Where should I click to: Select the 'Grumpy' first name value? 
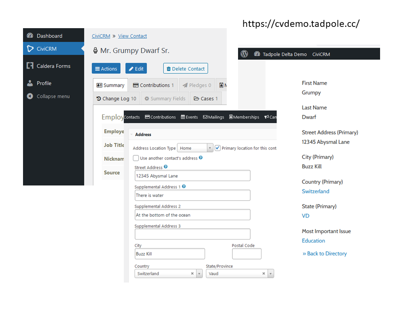point(311,93)
